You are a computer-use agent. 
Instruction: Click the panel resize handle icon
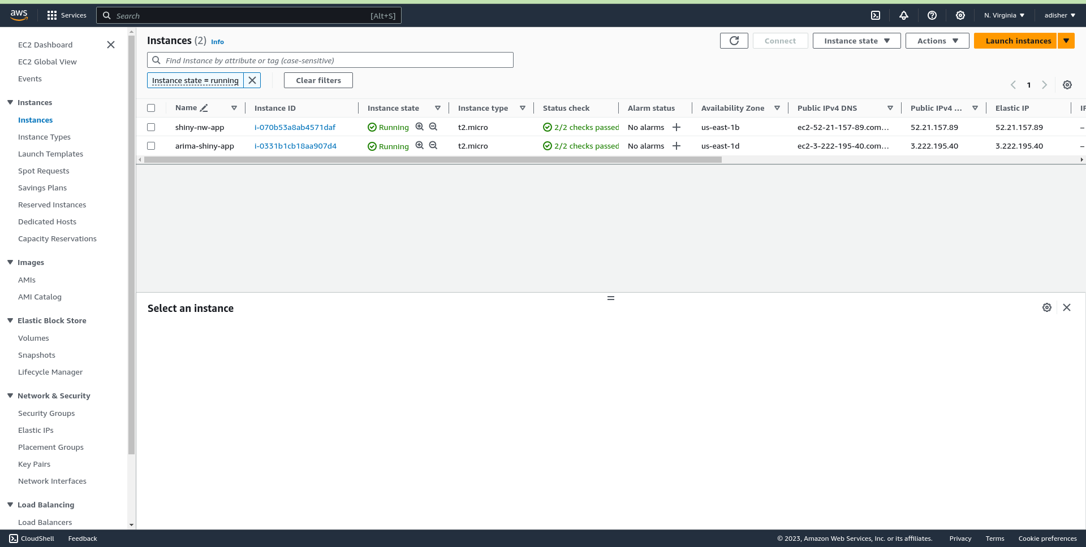point(611,298)
